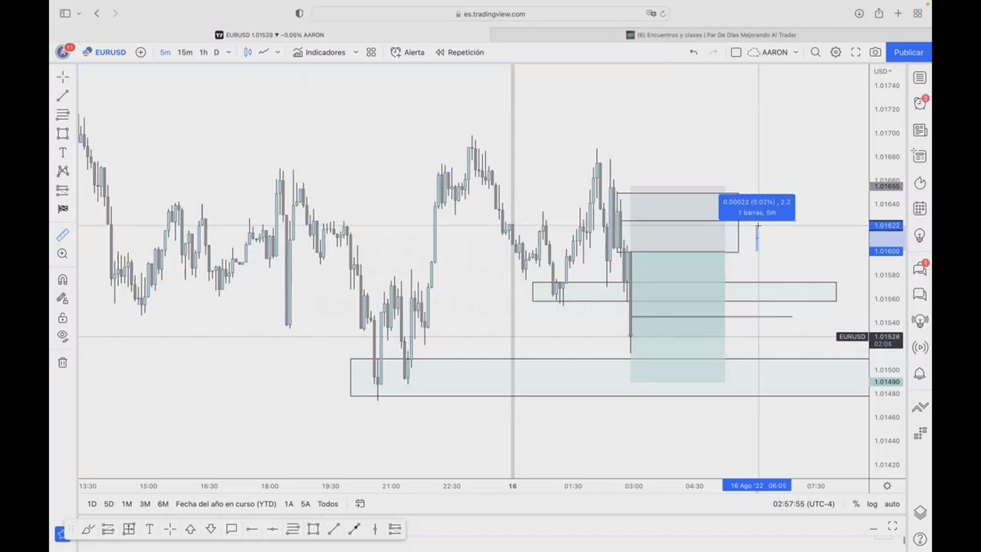Expand the timeframe interval dropdown chevron
Viewport: 981px width, 552px height.
point(229,52)
